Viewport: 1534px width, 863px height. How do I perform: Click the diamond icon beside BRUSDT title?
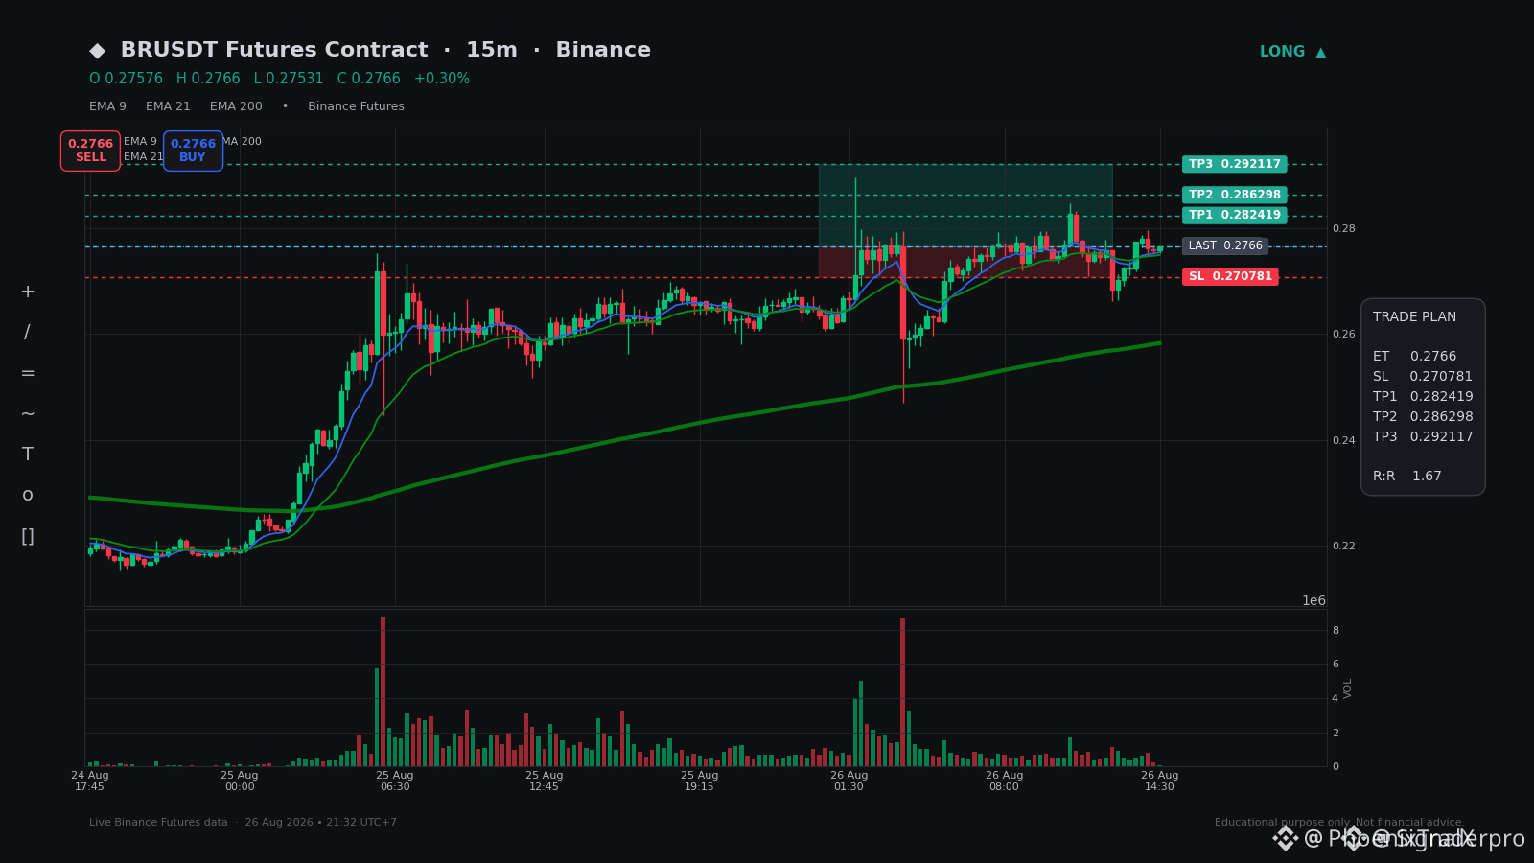[97, 51]
